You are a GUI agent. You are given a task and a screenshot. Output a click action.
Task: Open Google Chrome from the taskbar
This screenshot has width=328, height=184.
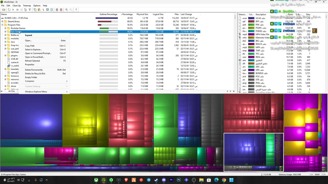coord(224,180)
